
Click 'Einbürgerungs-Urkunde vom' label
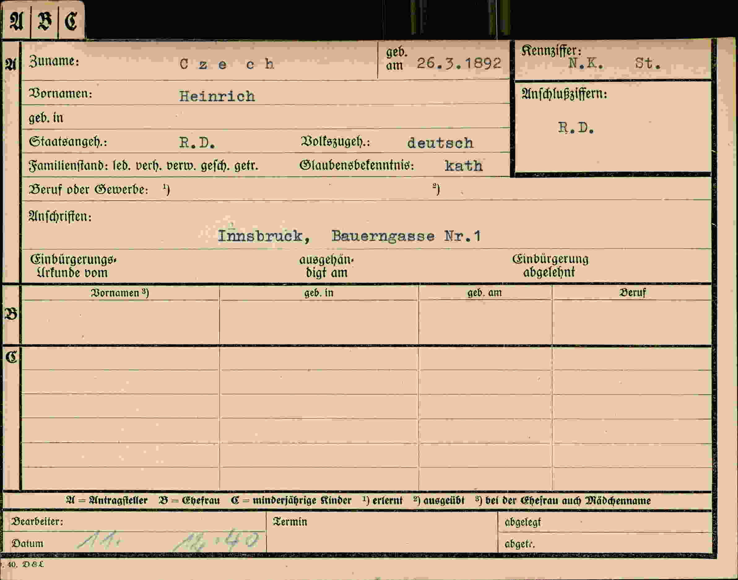pos(73,266)
